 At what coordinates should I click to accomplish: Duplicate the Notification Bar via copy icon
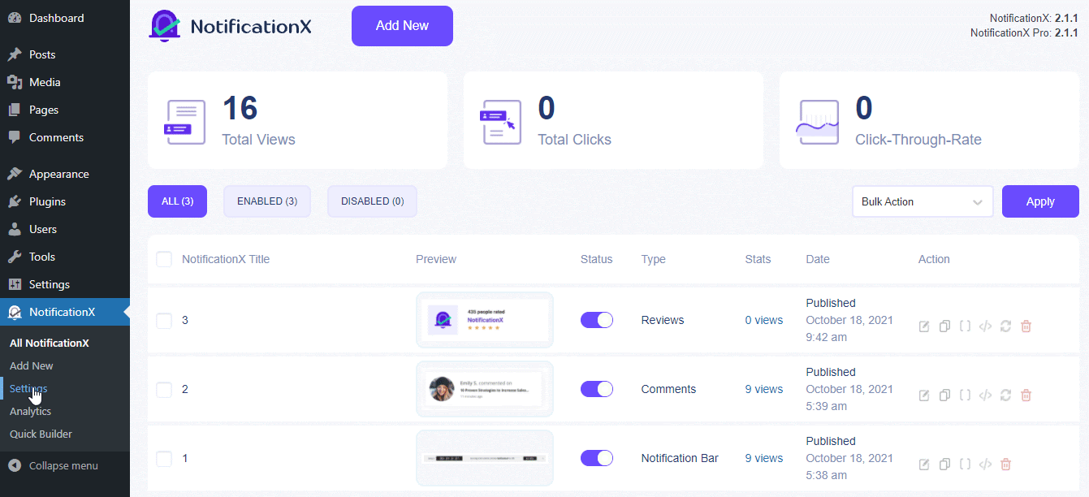944,465
